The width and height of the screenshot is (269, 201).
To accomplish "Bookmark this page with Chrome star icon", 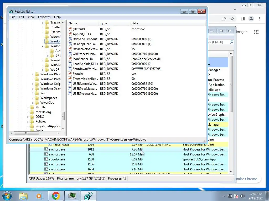I will [x=232, y=19].
